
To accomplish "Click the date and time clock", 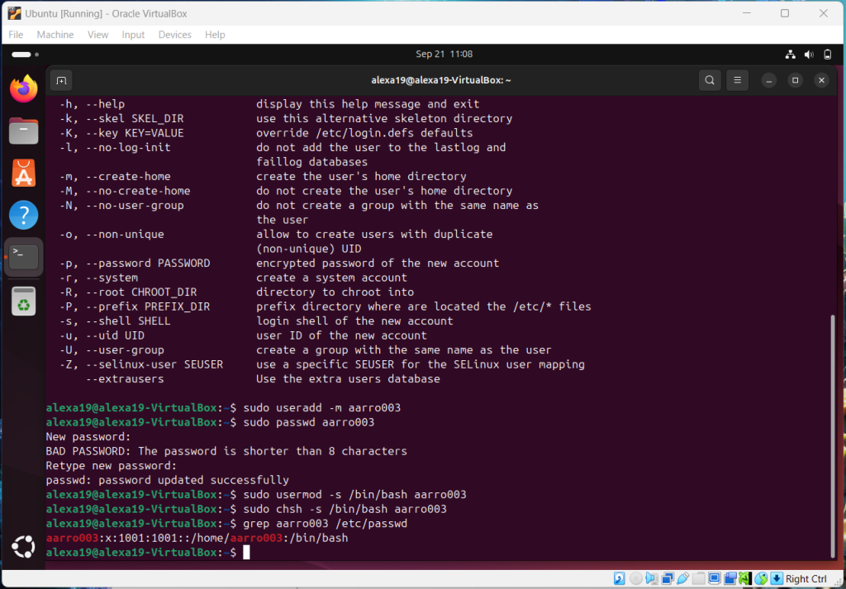I will [x=444, y=54].
